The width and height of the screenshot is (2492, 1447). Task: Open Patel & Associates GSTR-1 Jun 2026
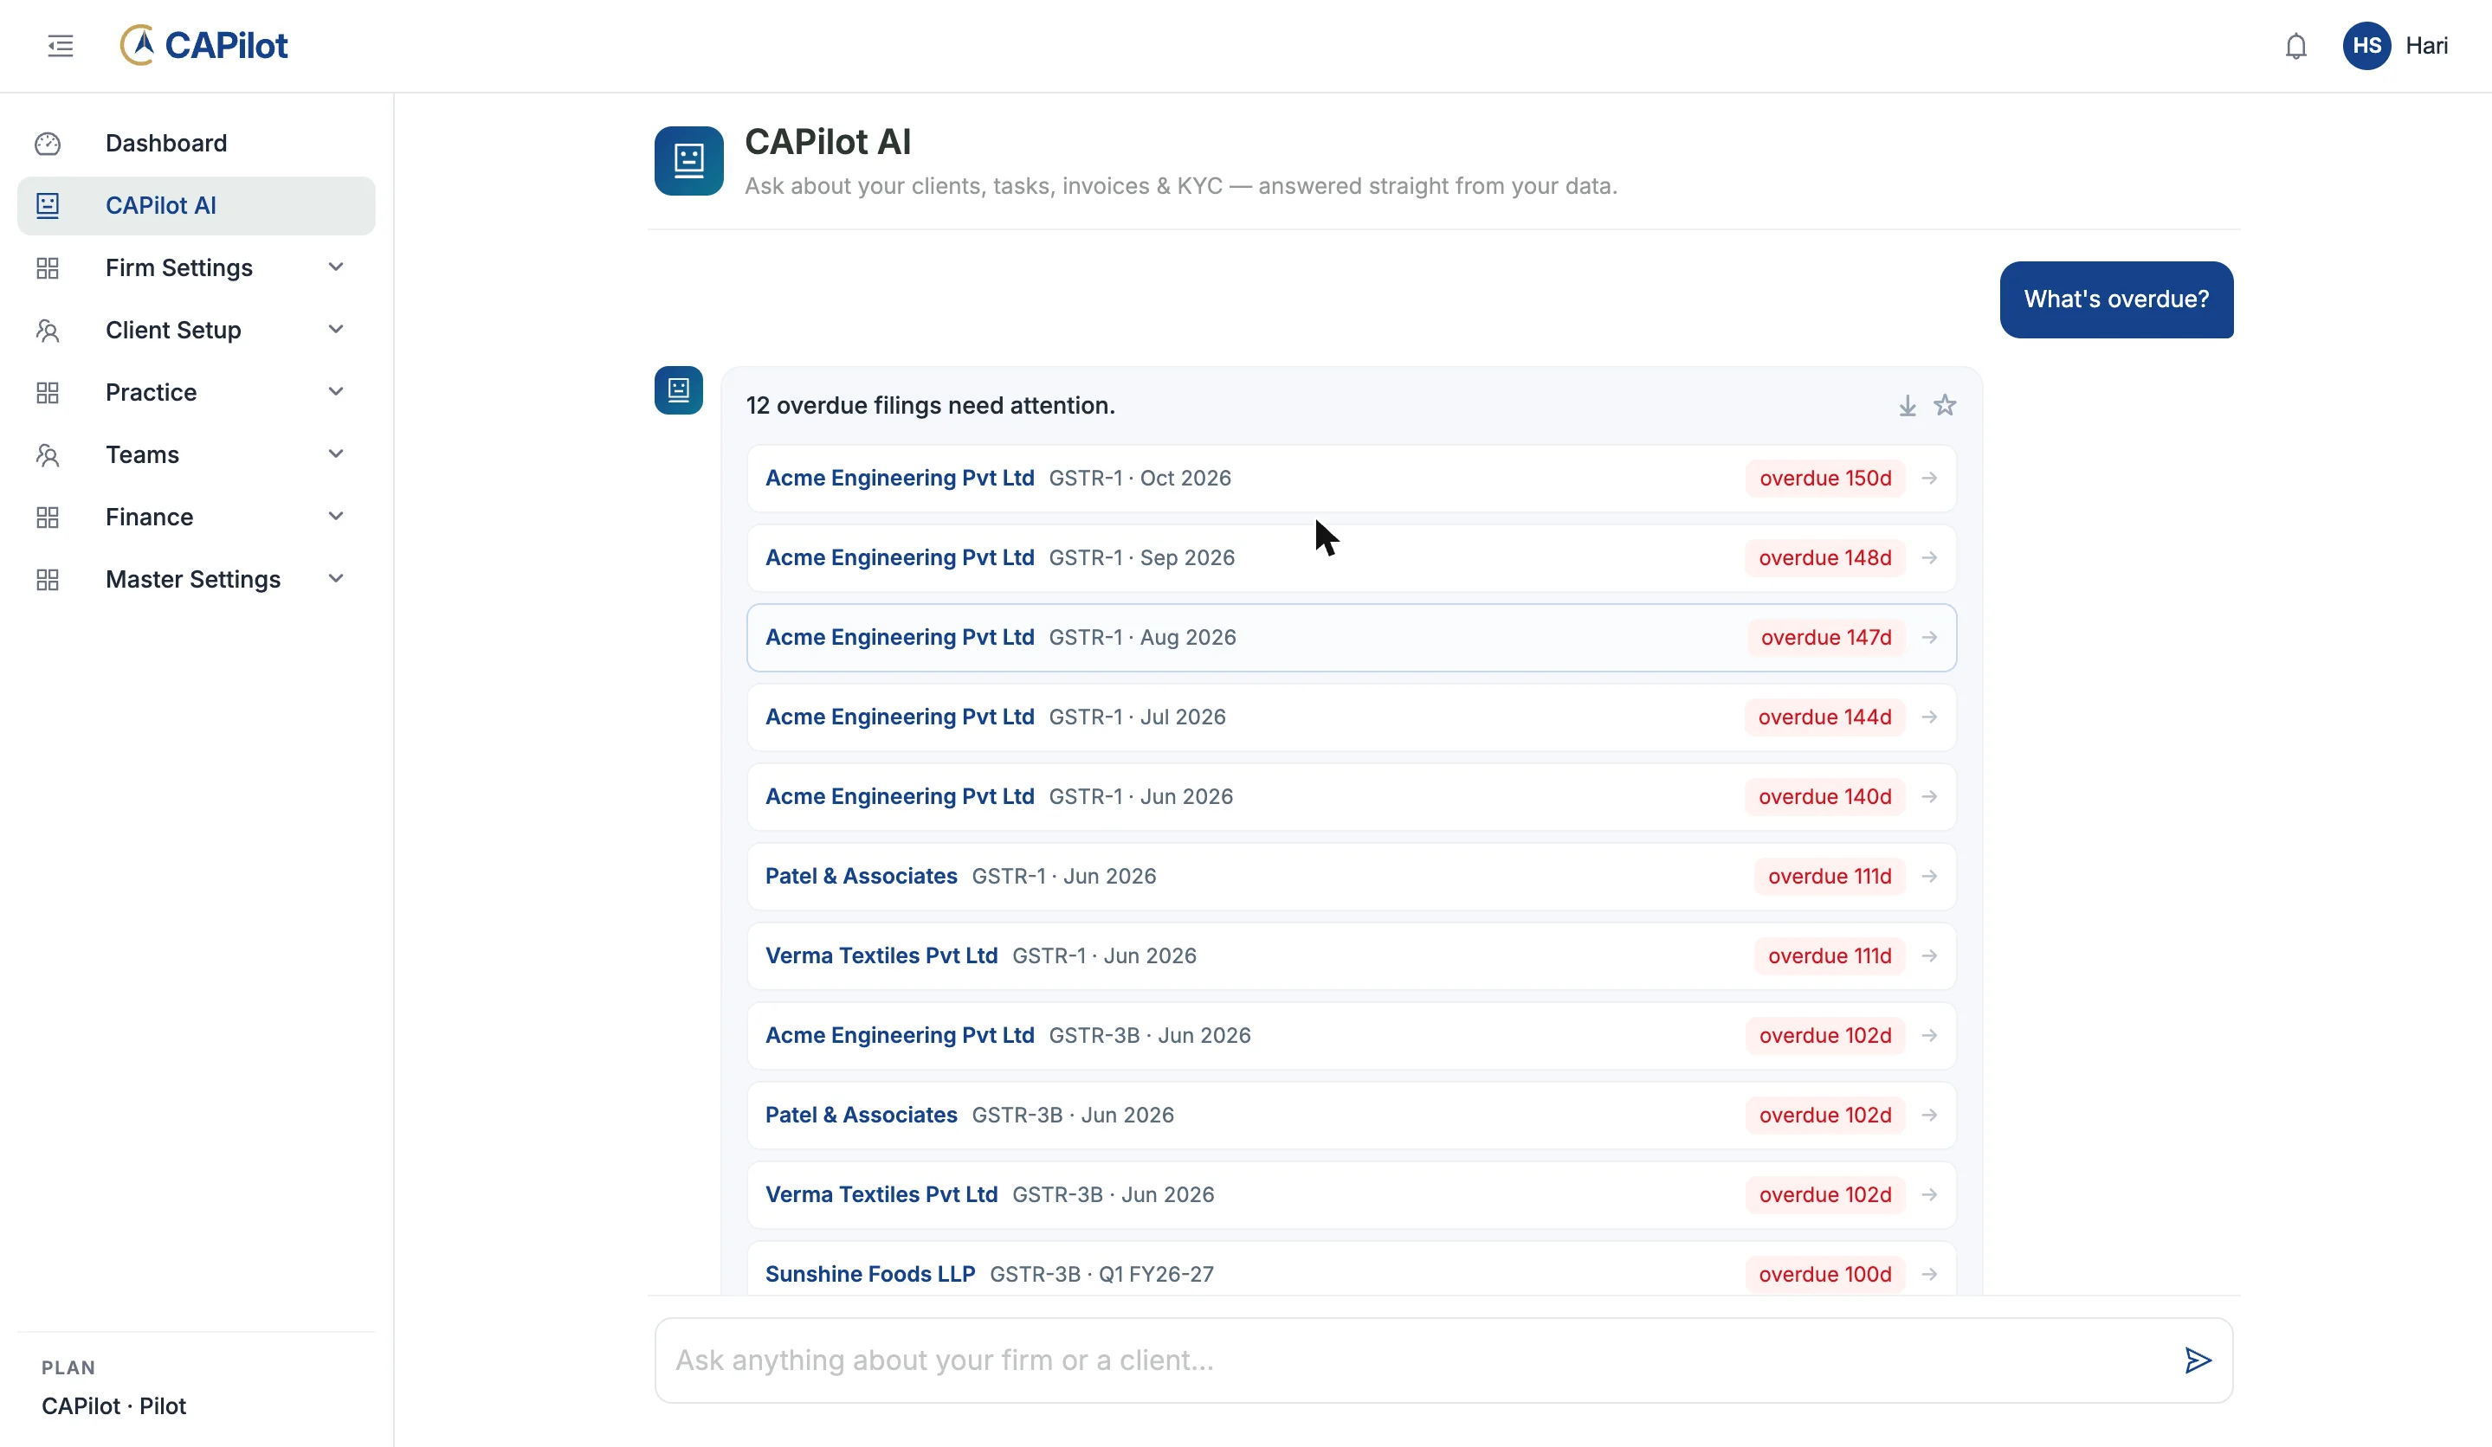tap(1351, 877)
